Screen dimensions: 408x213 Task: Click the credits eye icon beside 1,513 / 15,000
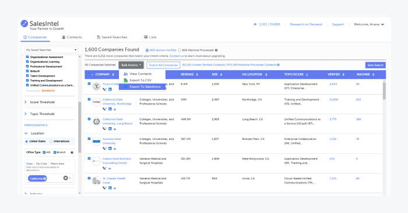pyautogui.click(x=255, y=24)
